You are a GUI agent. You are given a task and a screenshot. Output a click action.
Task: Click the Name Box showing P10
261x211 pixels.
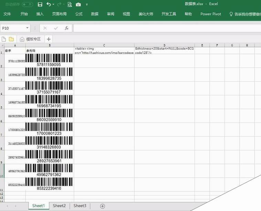tap(13, 28)
